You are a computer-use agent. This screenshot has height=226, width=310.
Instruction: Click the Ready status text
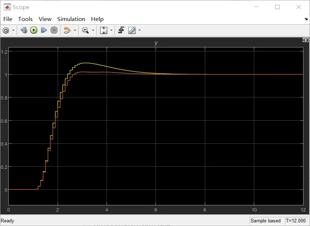point(8,221)
